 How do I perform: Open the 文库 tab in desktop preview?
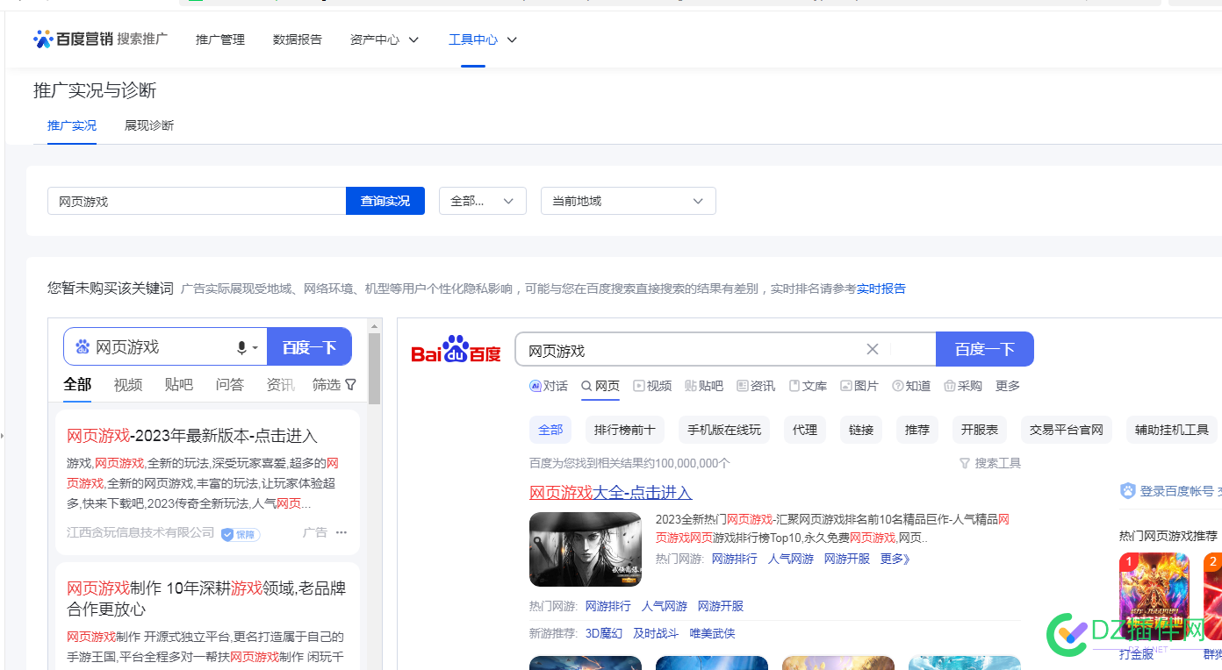pyautogui.click(x=808, y=386)
